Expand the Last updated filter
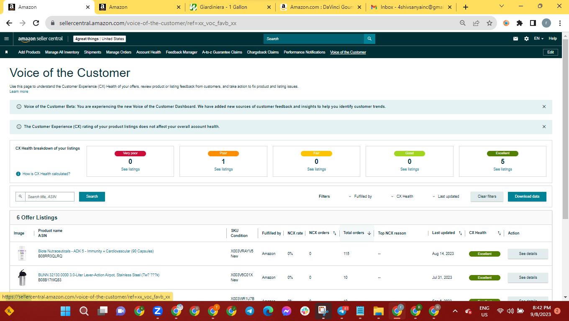Image resolution: width=569 pixels, height=321 pixels. coord(446,196)
